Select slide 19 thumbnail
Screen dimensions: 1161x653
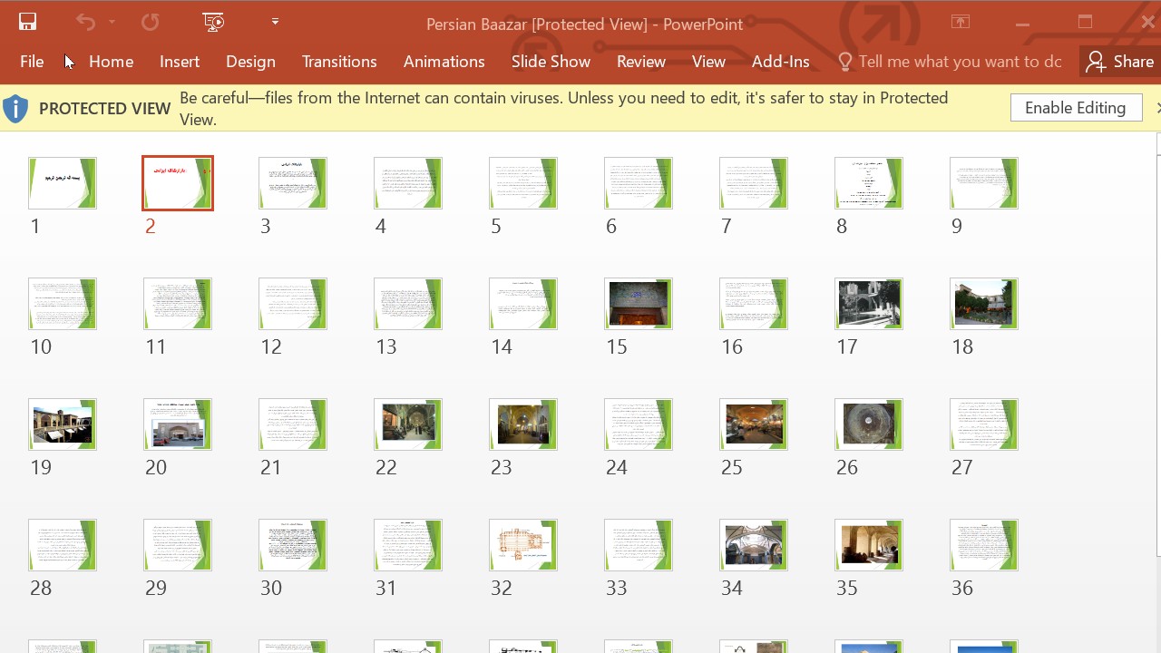pos(63,424)
